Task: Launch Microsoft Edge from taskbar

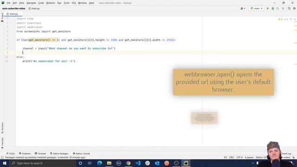Action: [x=99, y=163]
